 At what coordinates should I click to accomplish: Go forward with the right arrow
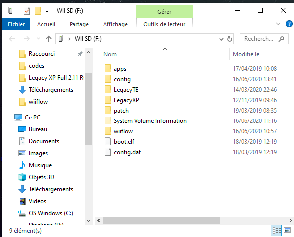click(27, 39)
